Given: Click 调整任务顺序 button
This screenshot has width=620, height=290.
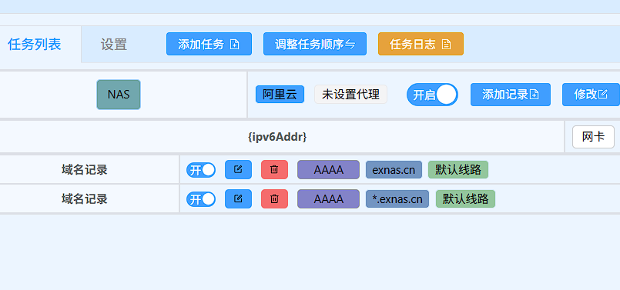Looking at the screenshot, I should click(x=315, y=44).
